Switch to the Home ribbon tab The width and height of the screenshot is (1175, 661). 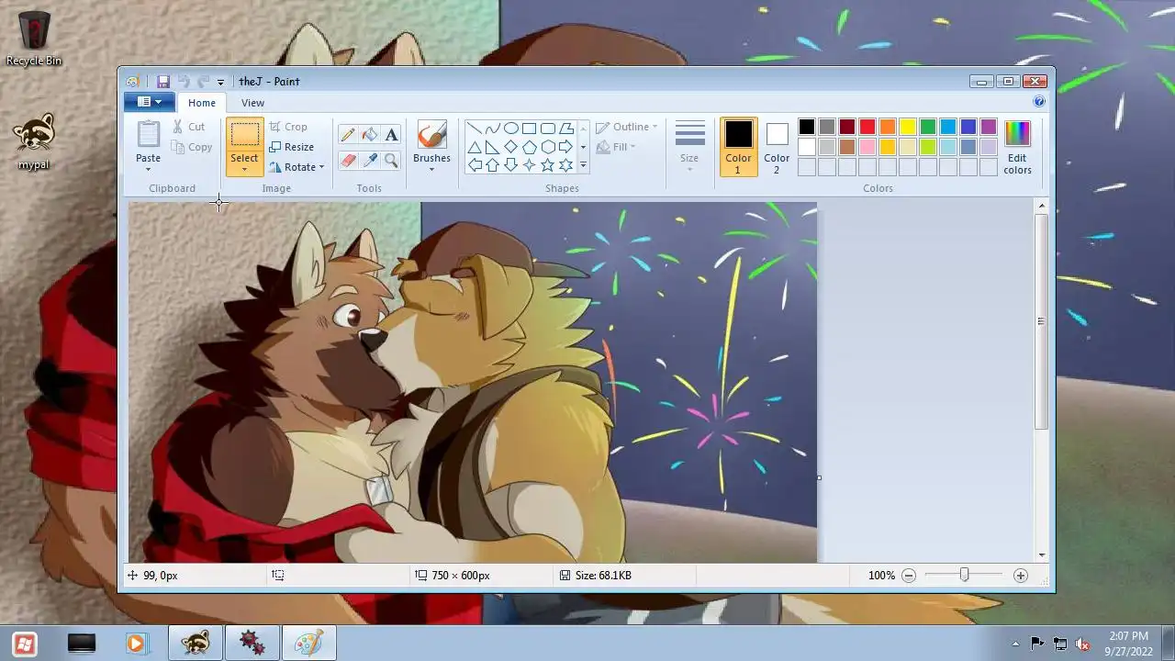(x=202, y=103)
